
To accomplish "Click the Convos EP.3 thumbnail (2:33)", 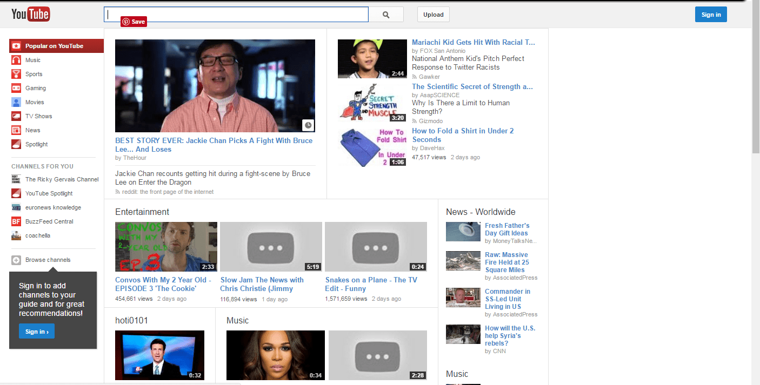I will (166, 247).
